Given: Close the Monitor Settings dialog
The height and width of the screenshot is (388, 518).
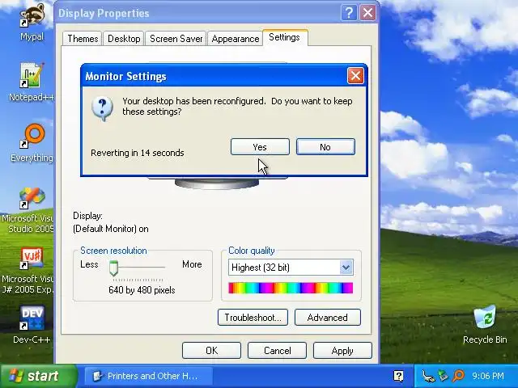Looking at the screenshot, I should point(355,76).
